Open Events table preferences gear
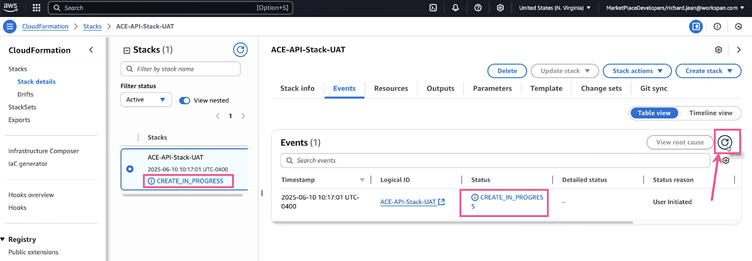The height and width of the screenshot is (261, 752). [726, 161]
